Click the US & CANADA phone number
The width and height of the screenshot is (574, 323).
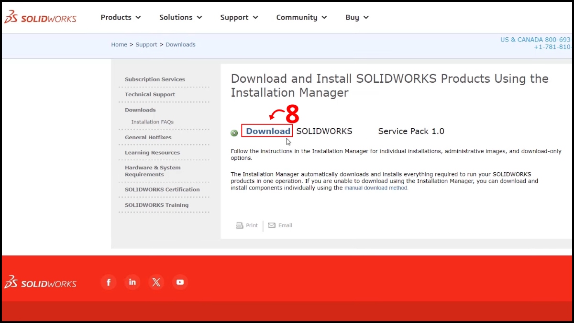pyautogui.click(x=536, y=40)
